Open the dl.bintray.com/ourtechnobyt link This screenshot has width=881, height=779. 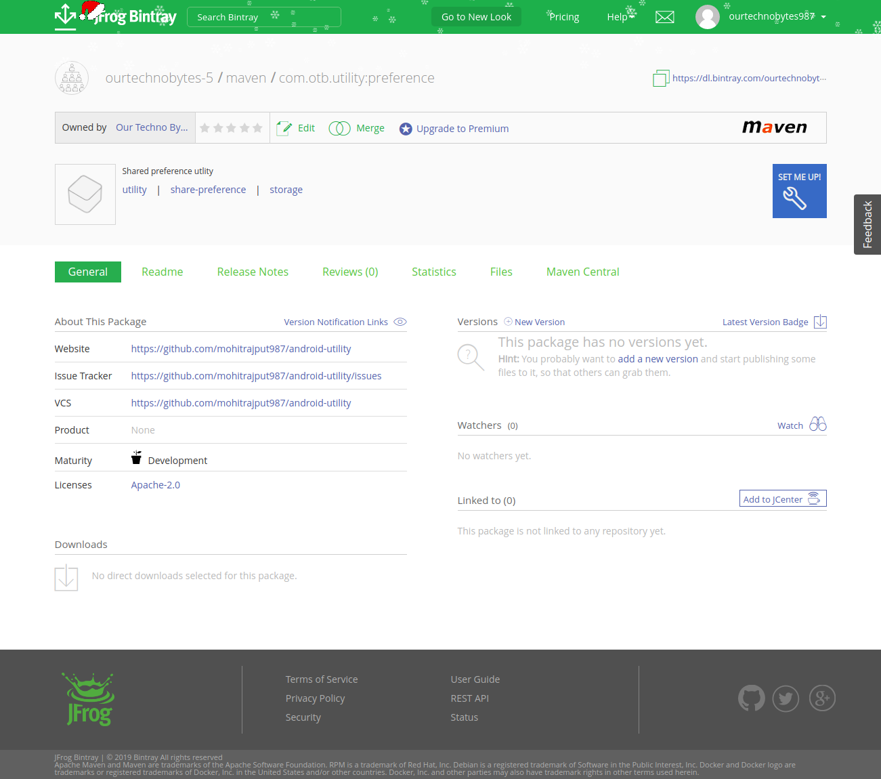tap(749, 78)
